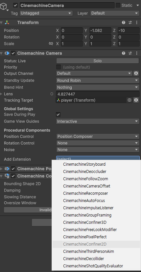
Task: Open Transform component help icon
Action: point(124,22)
